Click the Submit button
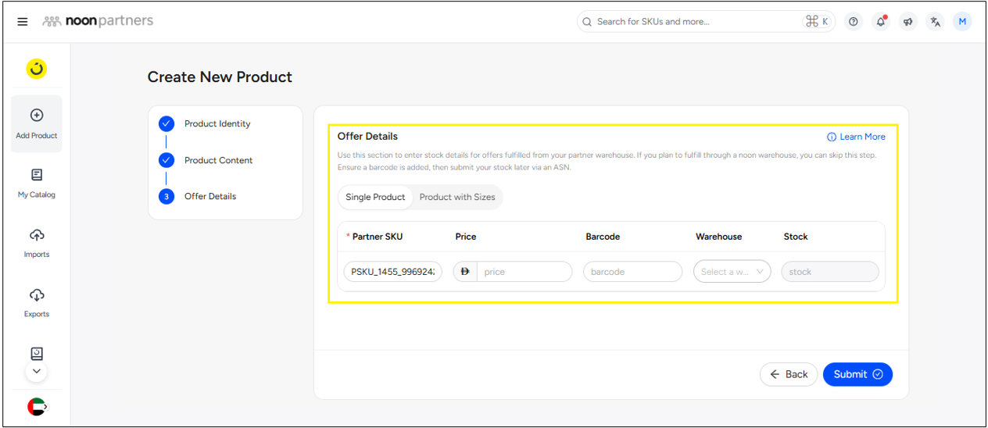 [x=857, y=374]
